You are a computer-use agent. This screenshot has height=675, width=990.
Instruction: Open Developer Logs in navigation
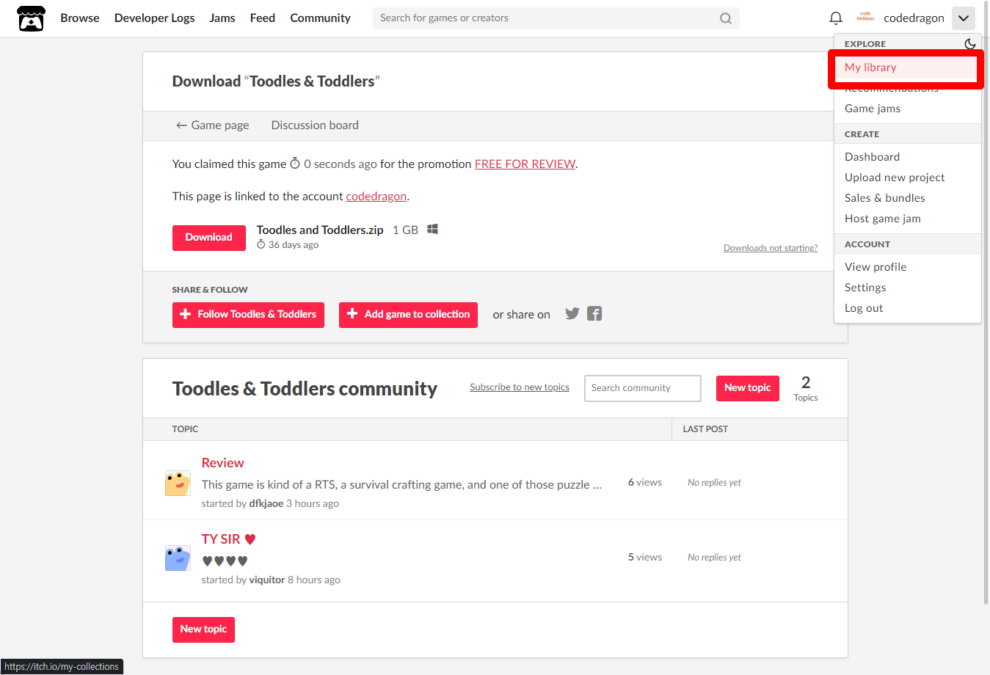click(x=155, y=18)
